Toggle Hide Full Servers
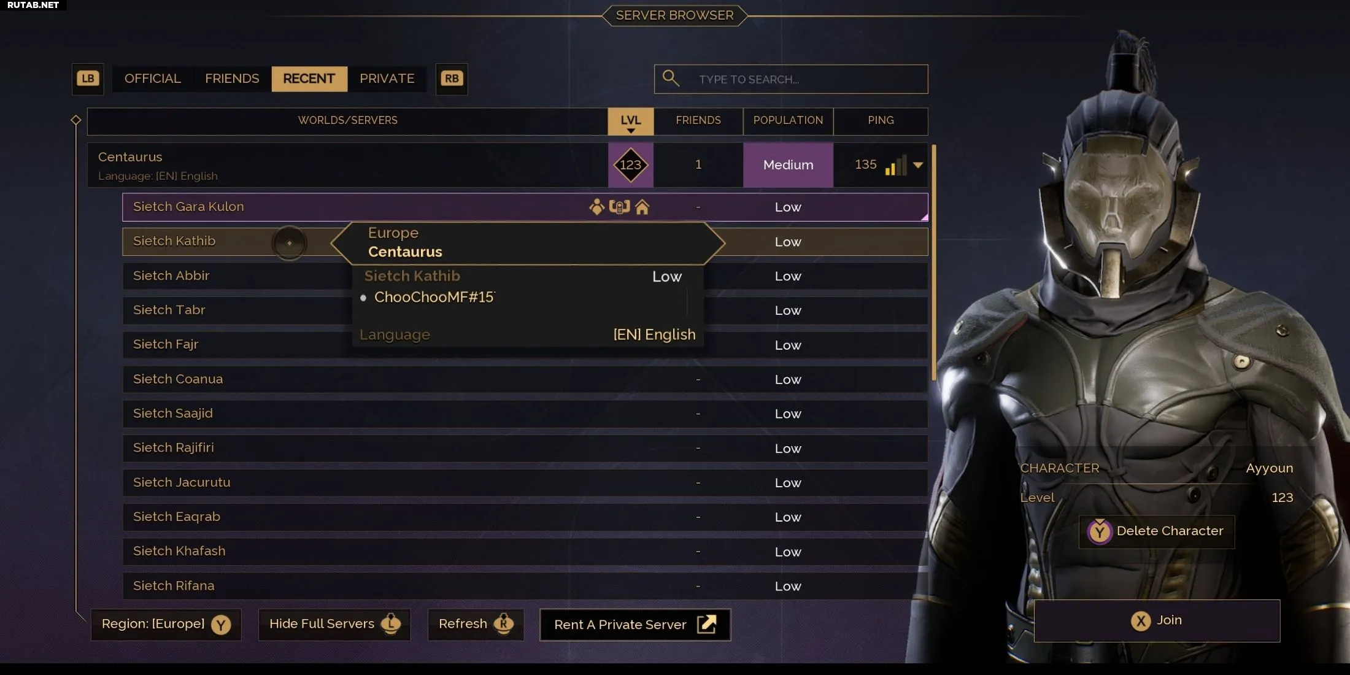Screen dimensions: 1350x675 click(x=334, y=624)
